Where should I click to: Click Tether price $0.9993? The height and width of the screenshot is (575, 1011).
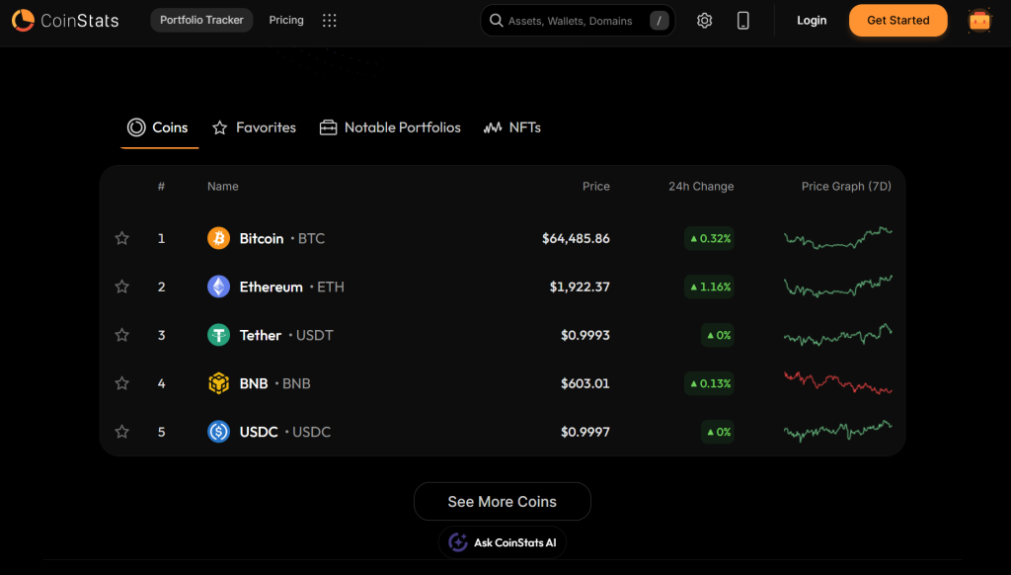[585, 335]
